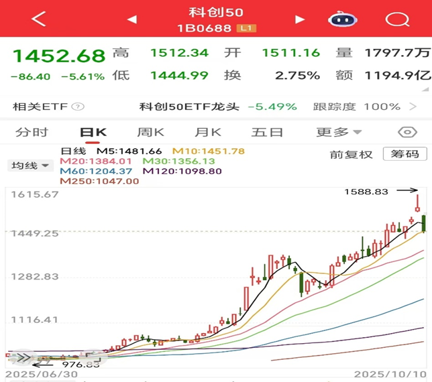Tap the low value 1444.99

[x=179, y=76]
